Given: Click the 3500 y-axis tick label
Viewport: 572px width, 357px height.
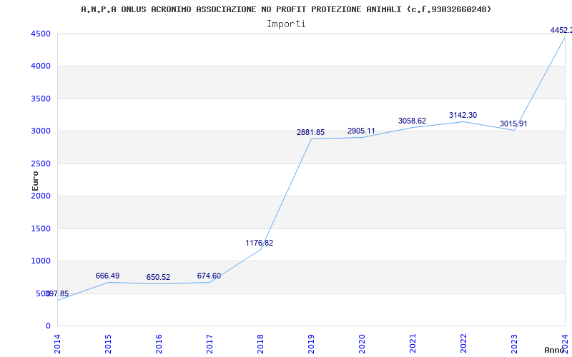Looking at the screenshot, I should pos(41,99).
